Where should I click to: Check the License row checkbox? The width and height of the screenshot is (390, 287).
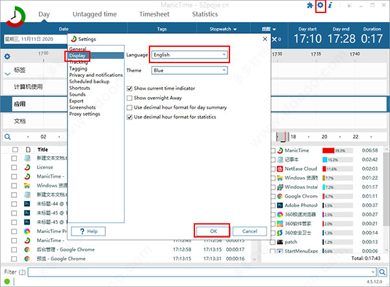click(14, 167)
